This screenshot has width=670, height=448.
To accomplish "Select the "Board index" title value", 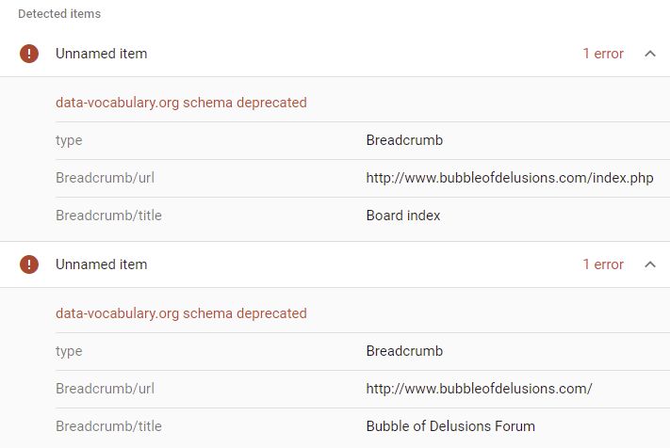I will point(403,216).
